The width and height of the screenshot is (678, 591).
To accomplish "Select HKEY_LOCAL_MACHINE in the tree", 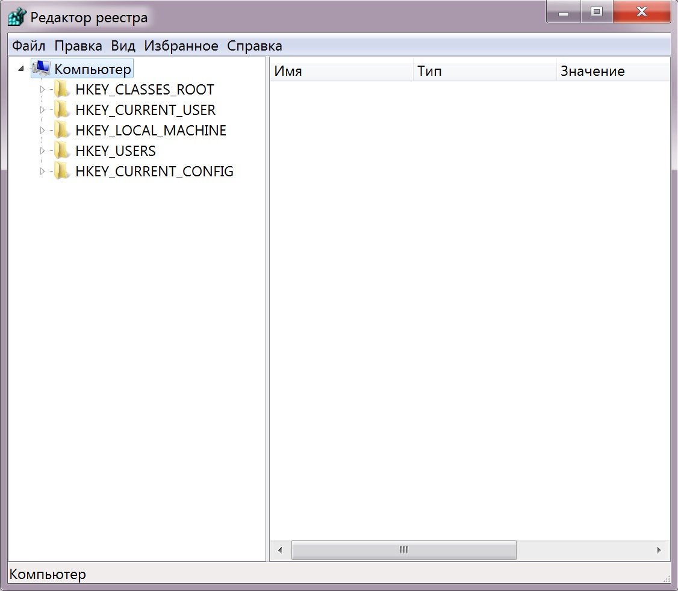I will click(x=151, y=130).
